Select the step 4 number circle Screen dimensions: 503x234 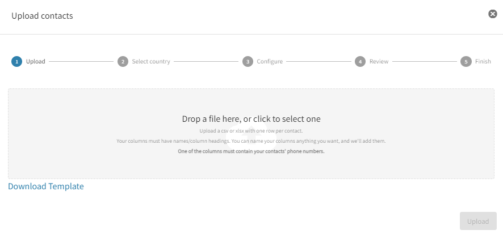click(x=360, y=62)
